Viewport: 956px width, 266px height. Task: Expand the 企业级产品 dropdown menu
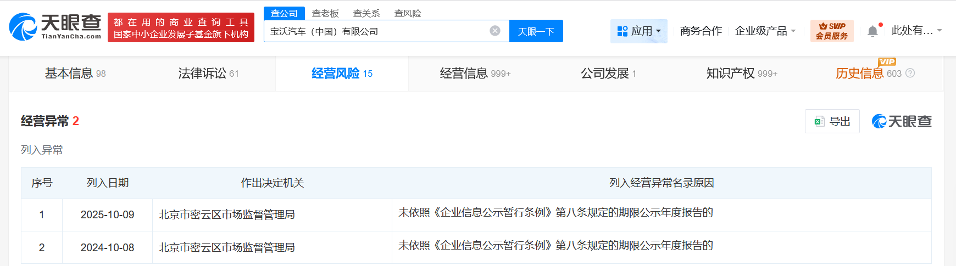765,31
